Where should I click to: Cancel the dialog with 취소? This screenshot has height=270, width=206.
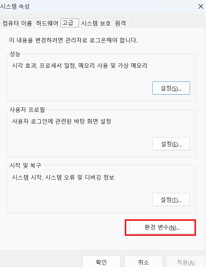(143, 262)
